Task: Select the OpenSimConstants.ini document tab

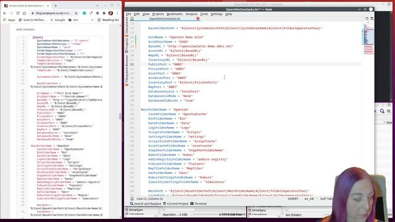Action: (165, 18)
